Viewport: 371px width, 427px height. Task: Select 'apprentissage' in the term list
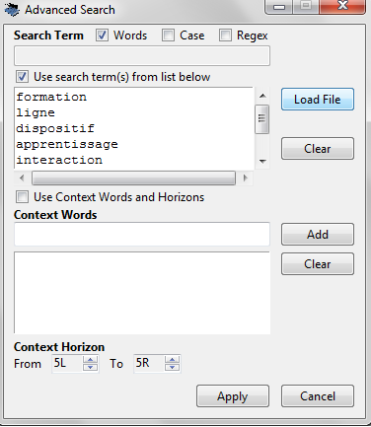pos(67,144)
